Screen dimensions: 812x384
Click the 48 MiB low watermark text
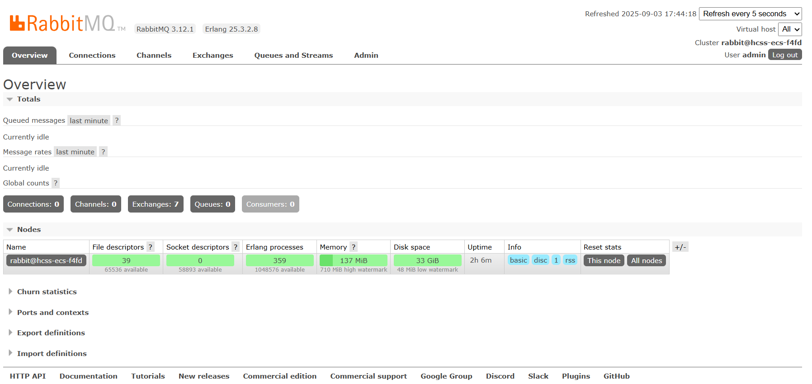point(428,270)
